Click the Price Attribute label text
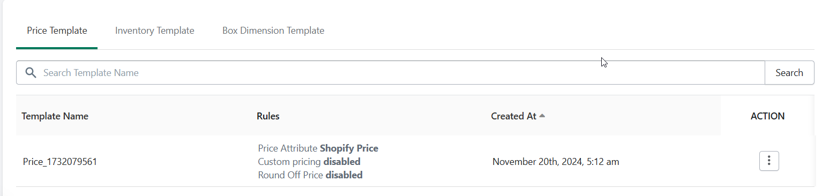The height and width of the screenshot is (196, 822). click(288, 148)
